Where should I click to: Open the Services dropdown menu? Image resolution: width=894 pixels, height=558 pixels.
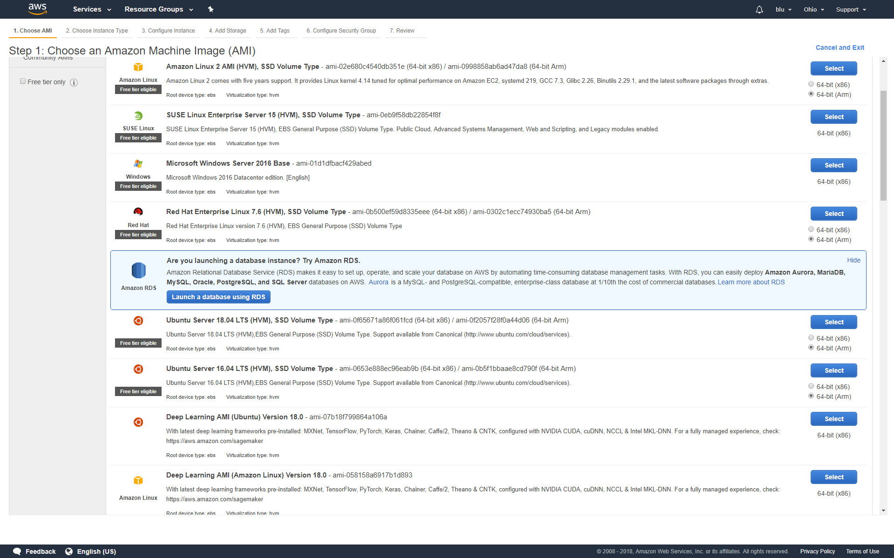coord(92,9)
